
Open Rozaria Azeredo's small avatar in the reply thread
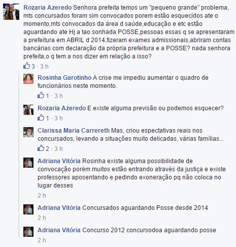click(x=28, y=110)
